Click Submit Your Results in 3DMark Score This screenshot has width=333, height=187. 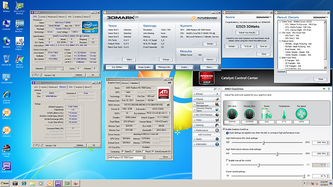(x=248, y=33)
